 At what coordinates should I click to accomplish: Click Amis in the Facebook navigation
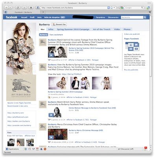tap(39, 17)
